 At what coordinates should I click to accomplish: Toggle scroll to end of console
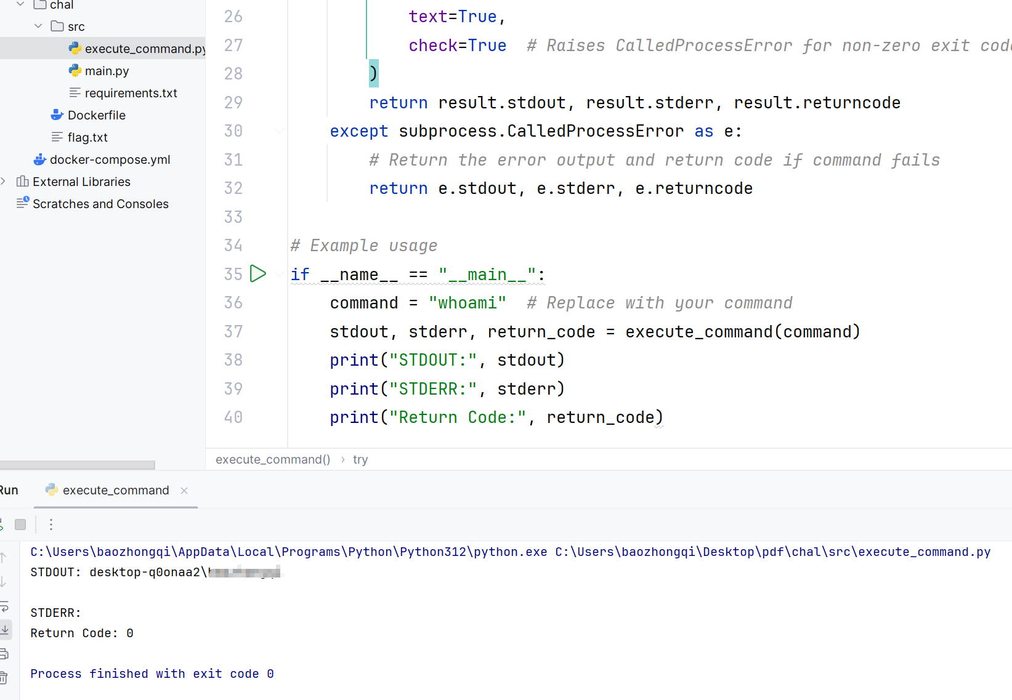[5, 629]
